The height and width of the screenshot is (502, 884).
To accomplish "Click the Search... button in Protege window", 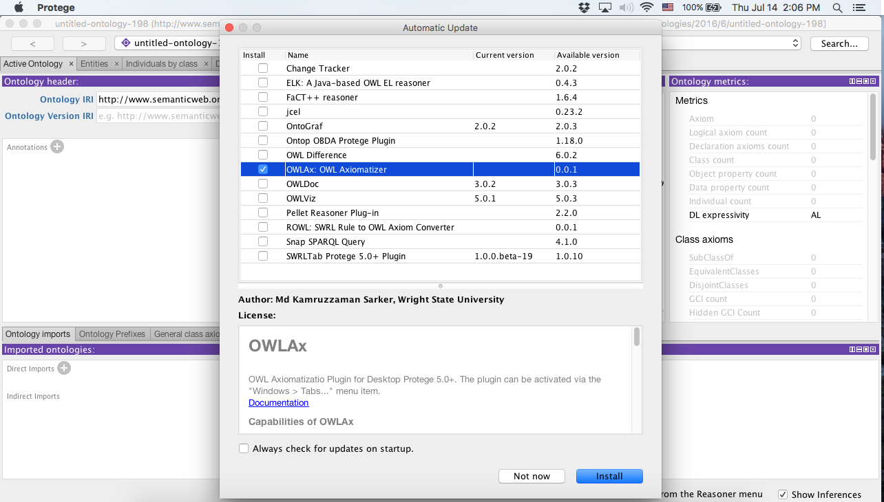I will (x=839, y=43).
